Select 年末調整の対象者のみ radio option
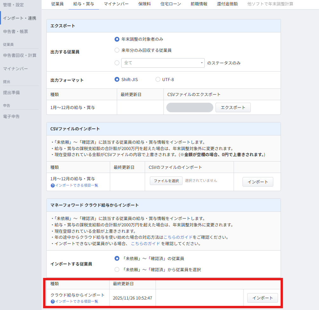Viewport: 319px width, 310px height. click(117, 39)
